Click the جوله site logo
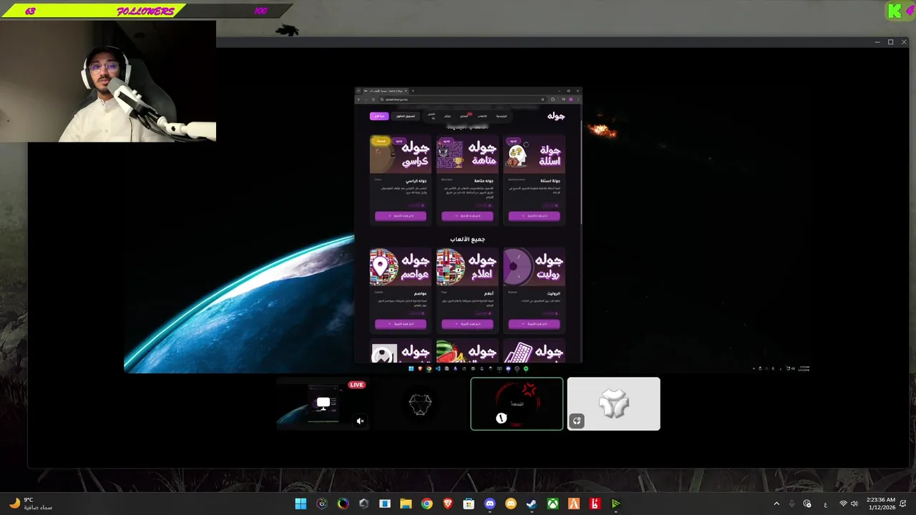Image resolution: width=916 pixels, height=515 pixels. pyautogui.click(x=556, y=116)
